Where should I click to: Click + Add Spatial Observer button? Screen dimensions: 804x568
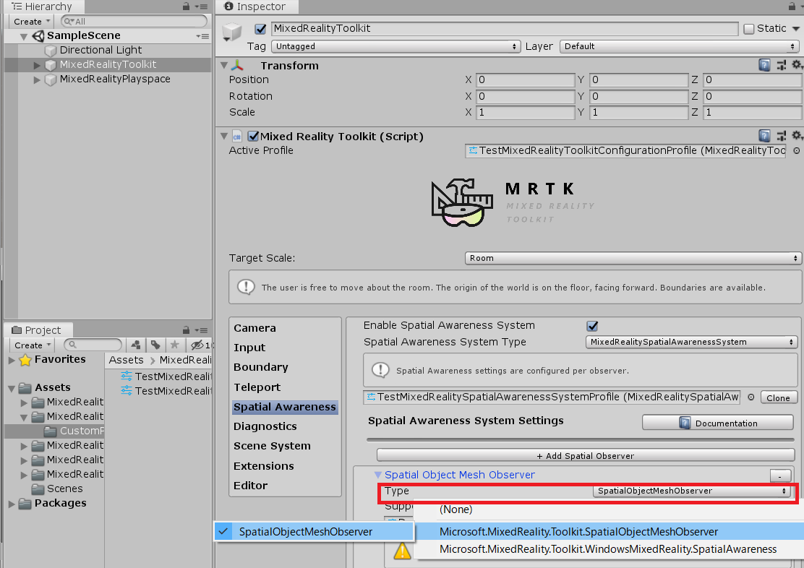(x=585, y=456)
